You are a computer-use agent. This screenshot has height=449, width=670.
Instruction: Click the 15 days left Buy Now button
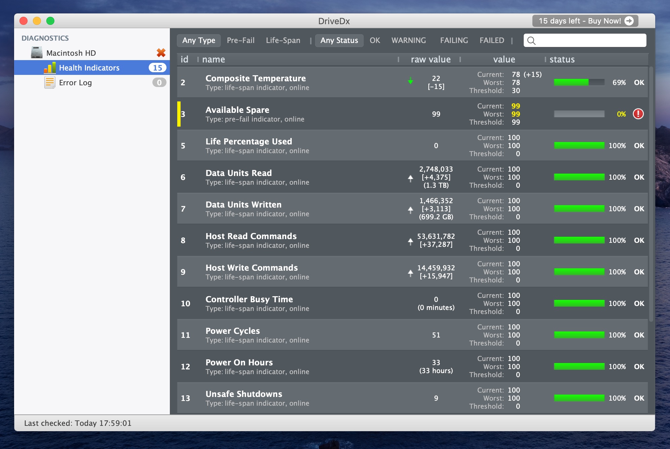coord(580,21)
